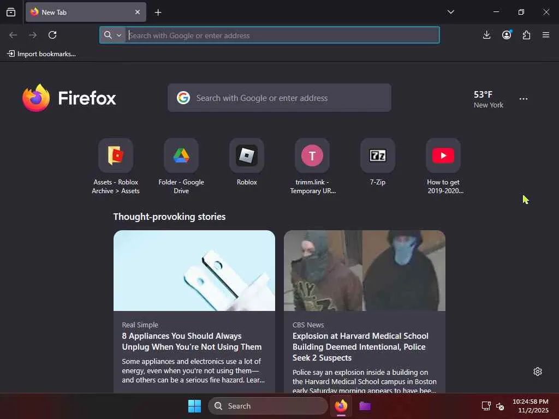Open a new tab with plus button

[x=158, y=13]
